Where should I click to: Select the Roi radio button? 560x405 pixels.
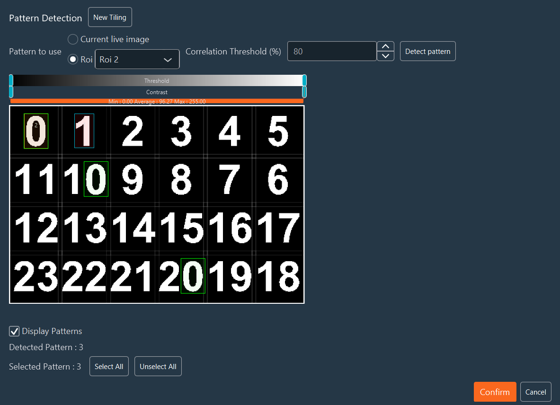point(73,59)
